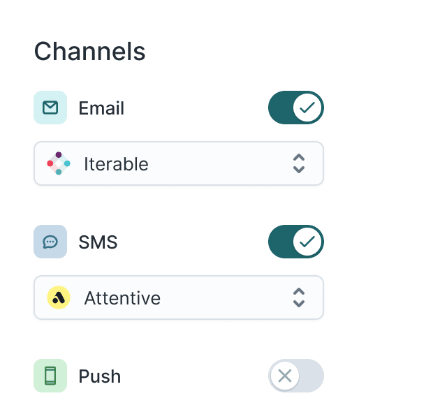Click the checkmark knob on Email switch

tap(307, 108)
